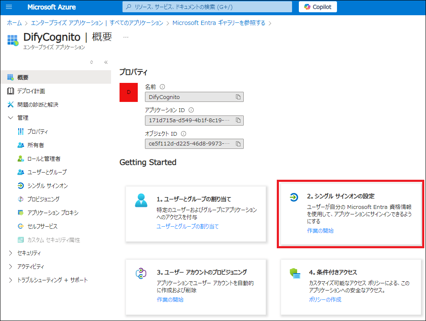
Task: Select プロビジョニング in the sidebar
Action: tap(43, 199)
